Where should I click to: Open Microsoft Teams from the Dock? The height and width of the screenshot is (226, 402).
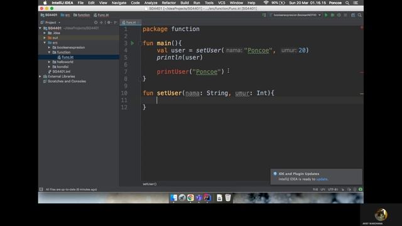tap(199, 198)
